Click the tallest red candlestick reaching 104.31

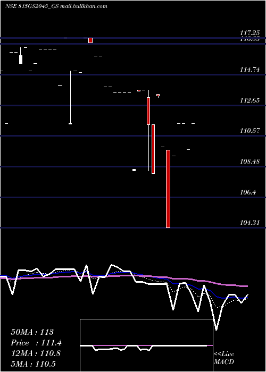click(168, 189)
